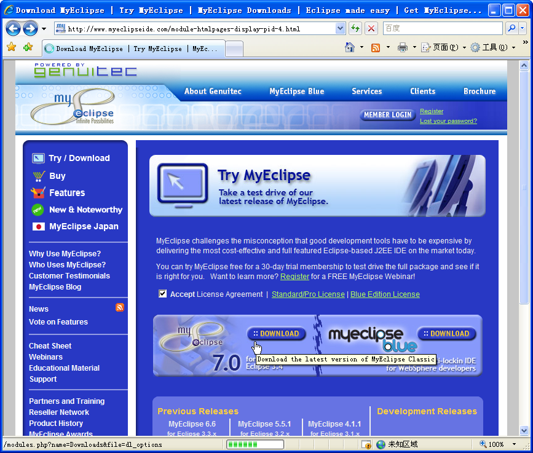Image resolution: width=533 pixels, height=453 pixels.
Task: Click the status bar zoom level 100%
Action: point(492,444)
